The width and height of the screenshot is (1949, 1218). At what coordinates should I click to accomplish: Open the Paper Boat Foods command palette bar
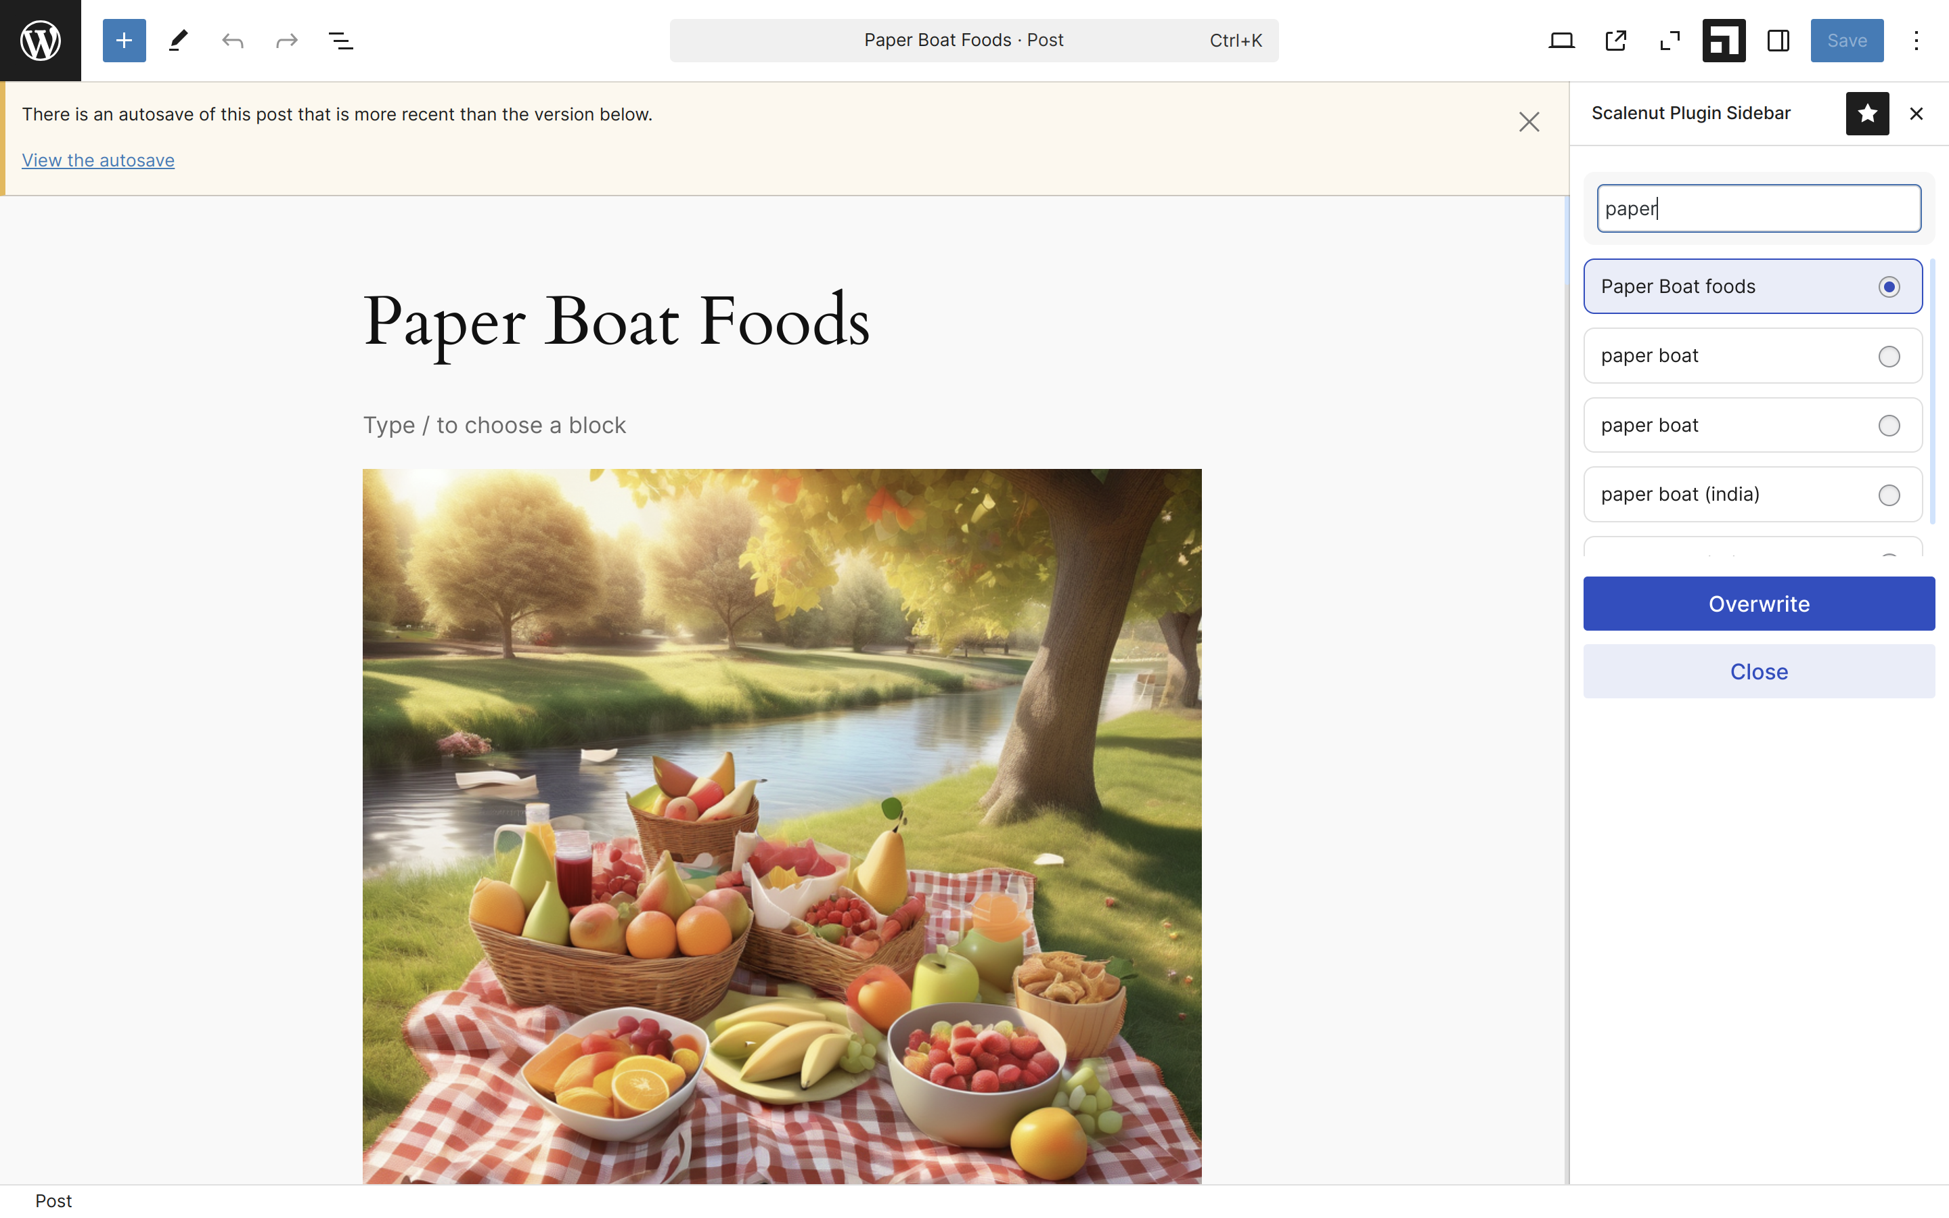coord(974,41)
